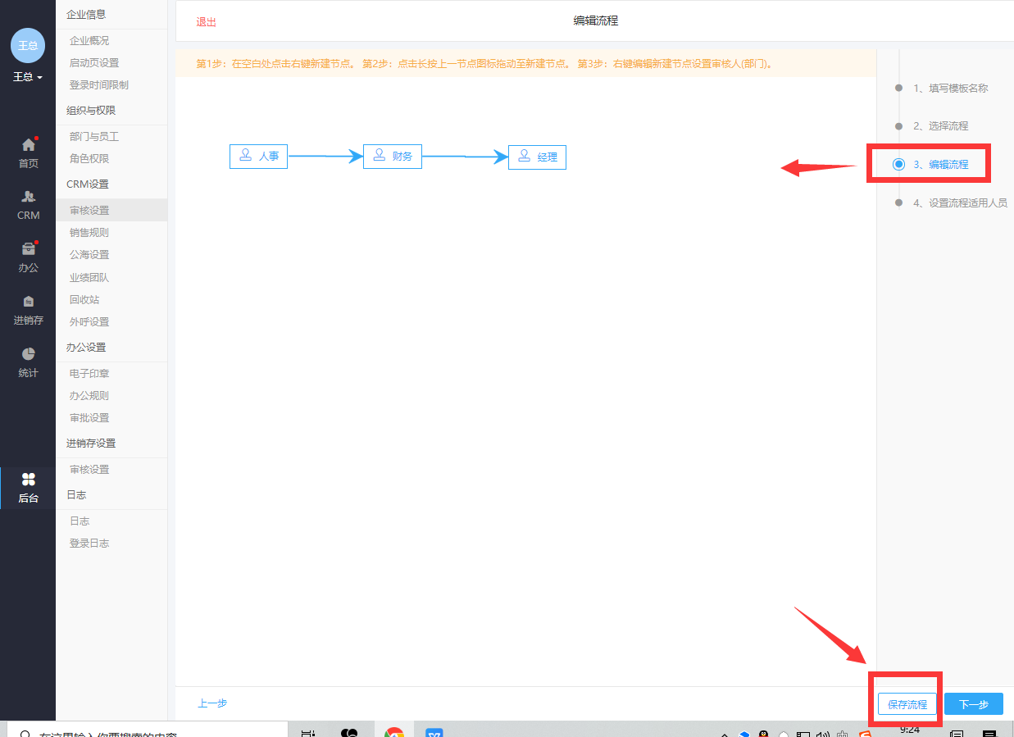Screen dimensions: 1014x737
Task: Click the 保存流程 button
Action: [x=907, y=704]
